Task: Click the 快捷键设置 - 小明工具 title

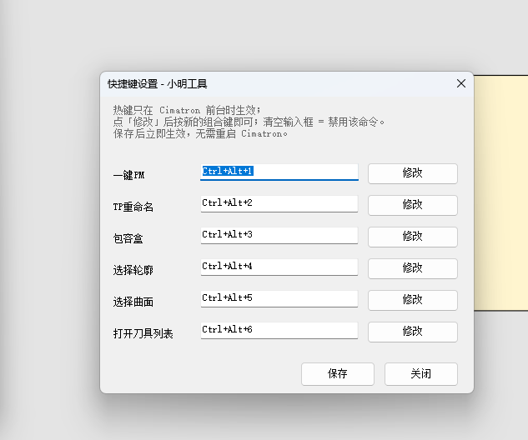Action: pos(158,84)
